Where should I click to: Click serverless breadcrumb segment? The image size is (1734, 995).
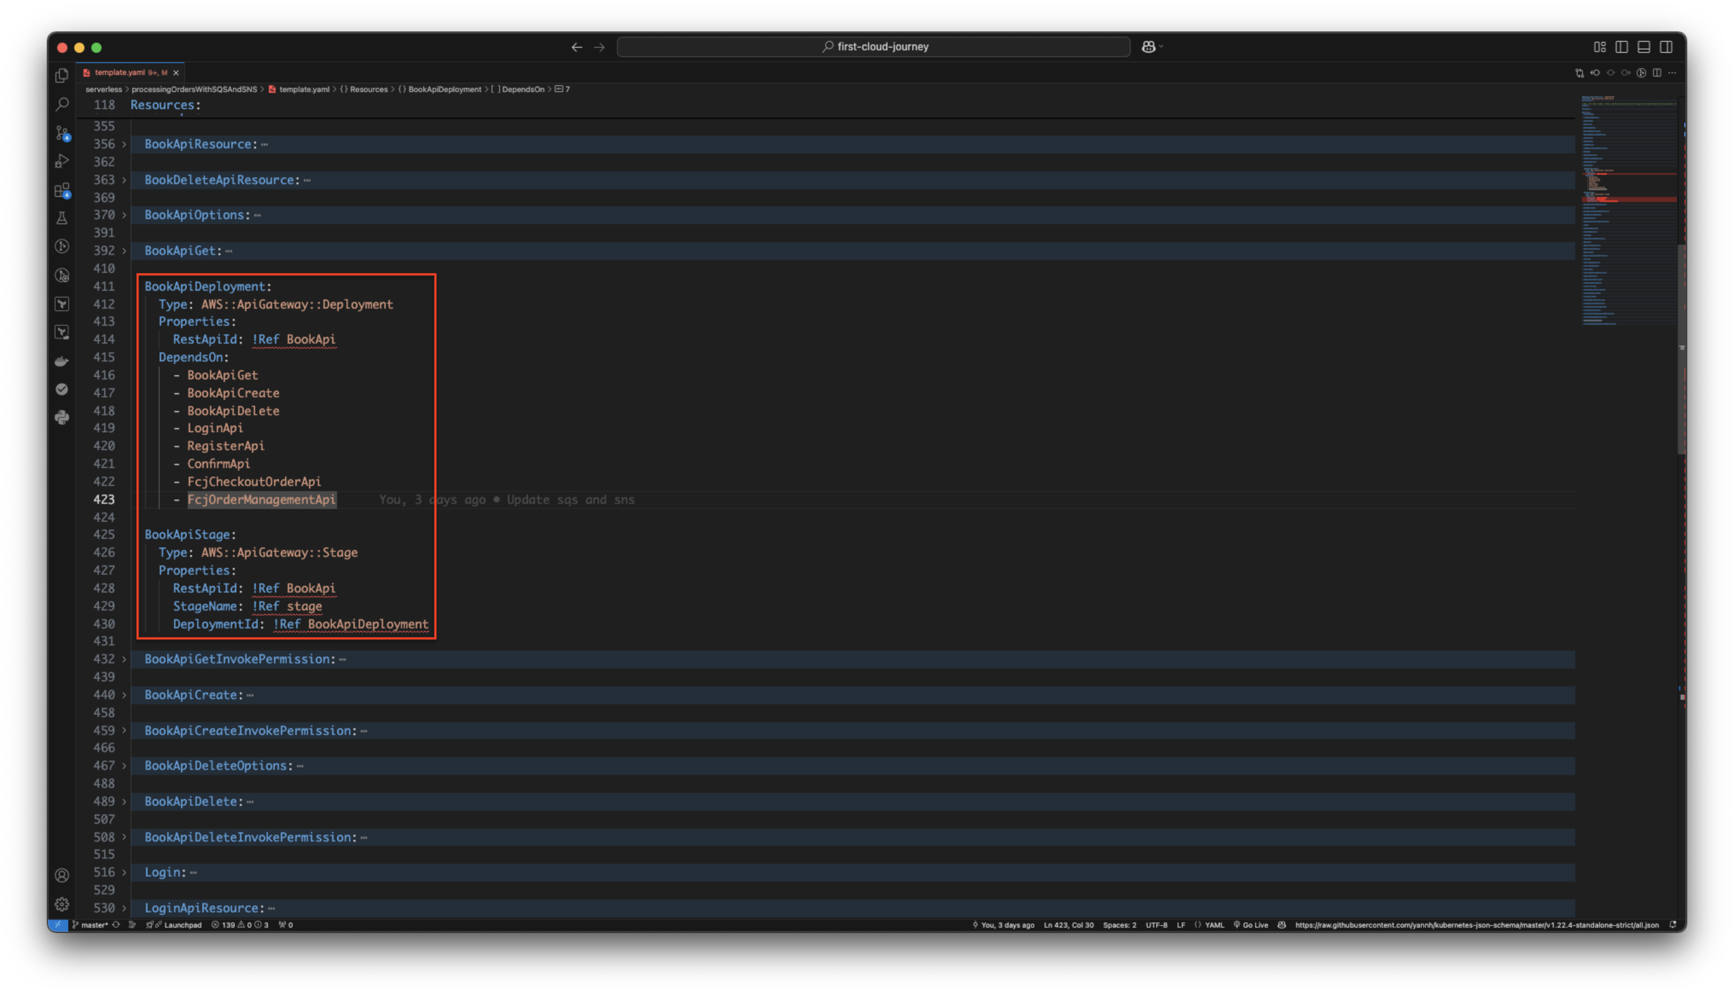[103, 90]
